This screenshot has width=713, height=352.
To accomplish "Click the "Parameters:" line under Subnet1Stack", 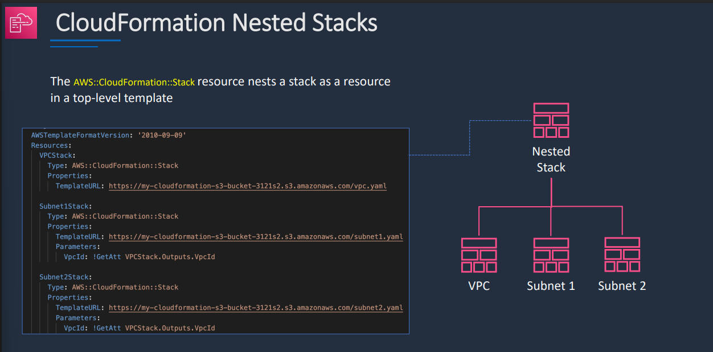I will tap(78, 247).
